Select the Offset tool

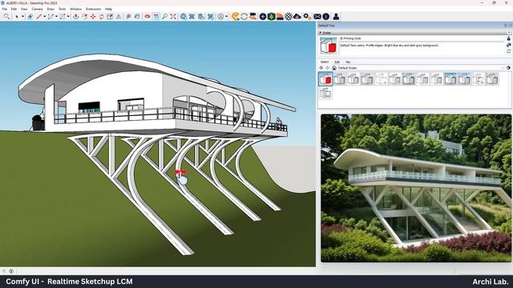tap(84, 16)
